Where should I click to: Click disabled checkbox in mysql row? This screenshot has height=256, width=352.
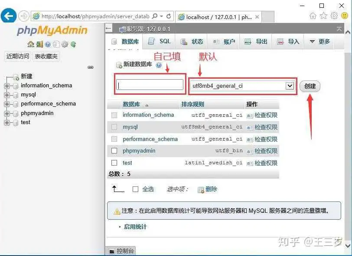[x=114, y=127]
